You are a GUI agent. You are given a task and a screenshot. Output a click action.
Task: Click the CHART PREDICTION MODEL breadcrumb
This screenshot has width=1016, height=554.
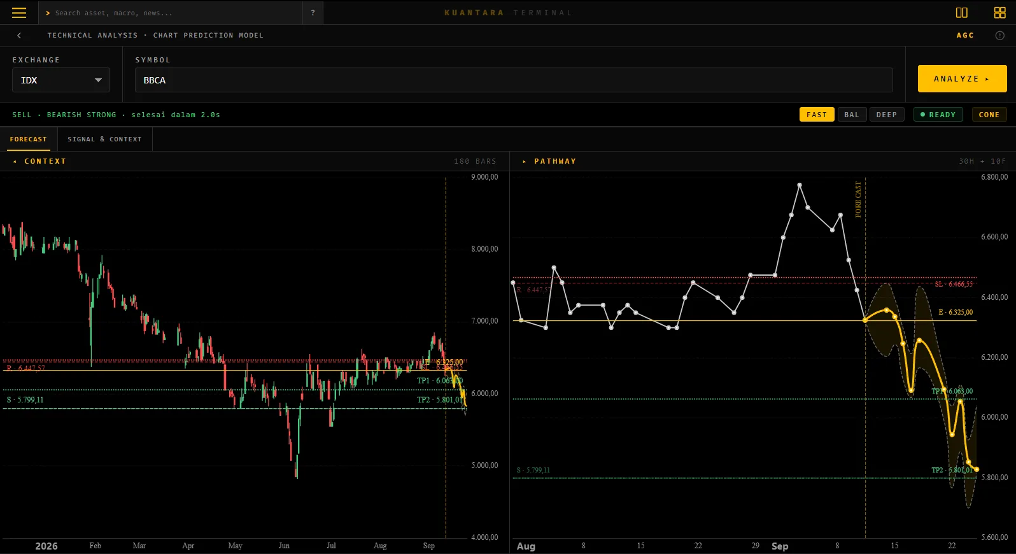208,36
